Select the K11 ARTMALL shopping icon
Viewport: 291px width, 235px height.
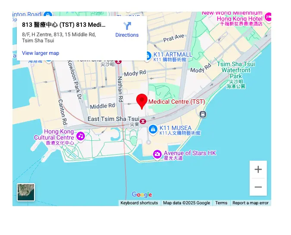(x=148, y=56)
